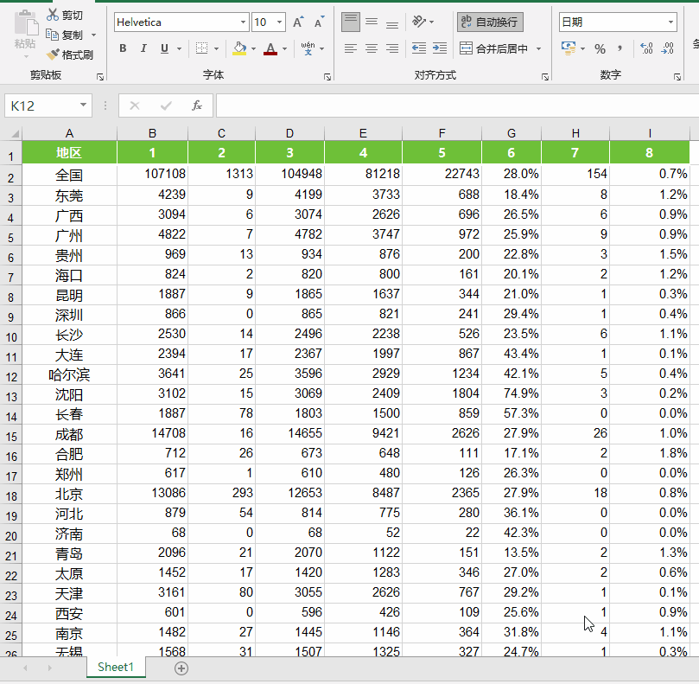
Task: Apply comma thousands separator style
Action: click(x=620, y=48)
